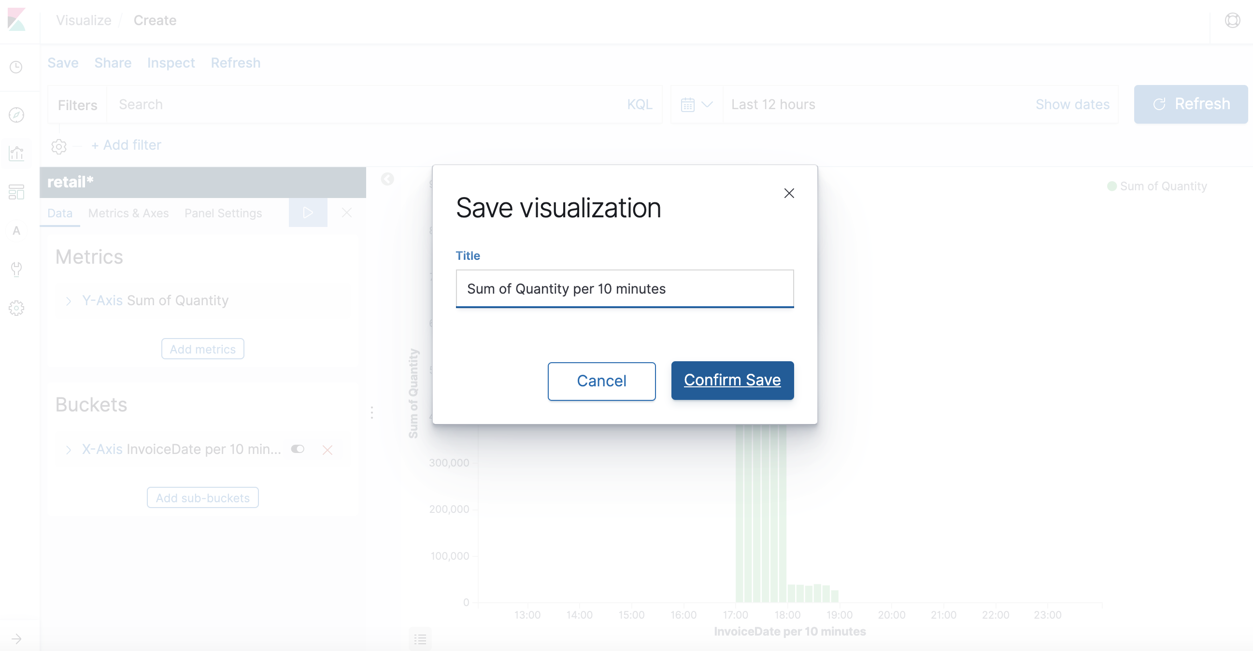Open the Discover compass icon in sidebar
The height and width of the screenshot is (651, 1253).
16,115
